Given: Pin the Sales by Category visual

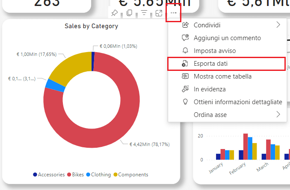Looking at the screenshot, I should [115, 13].
